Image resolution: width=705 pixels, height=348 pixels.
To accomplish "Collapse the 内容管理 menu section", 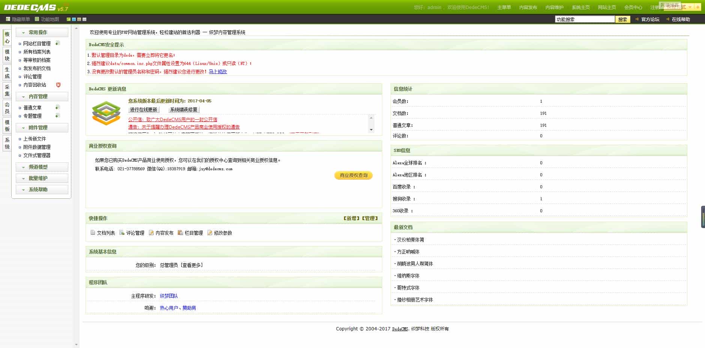I will click(42, 96).
